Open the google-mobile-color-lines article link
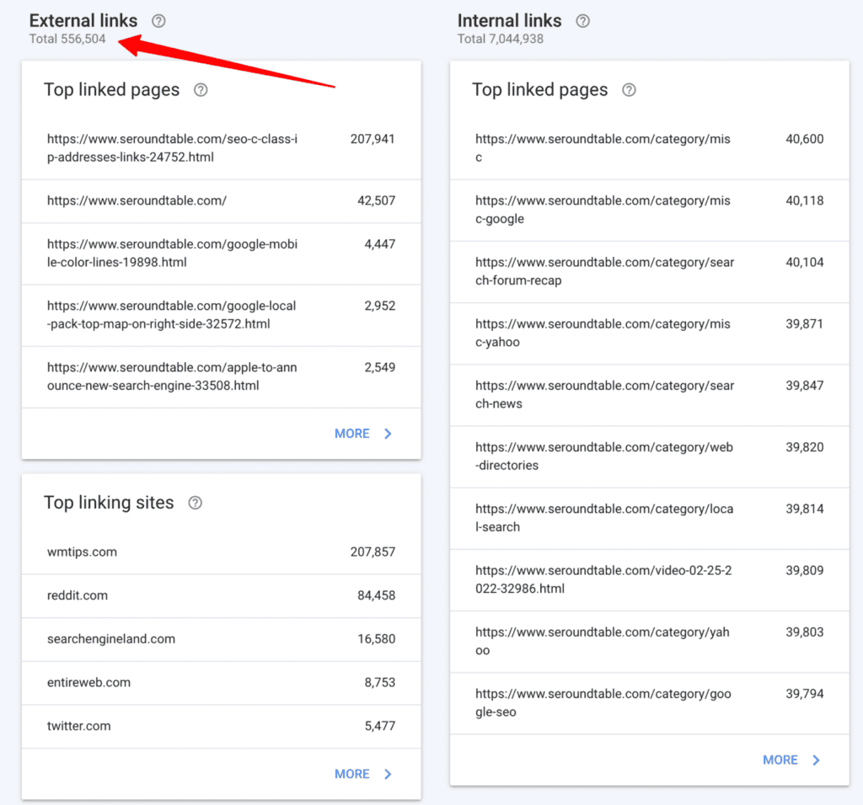 click(x=172, y=253)
